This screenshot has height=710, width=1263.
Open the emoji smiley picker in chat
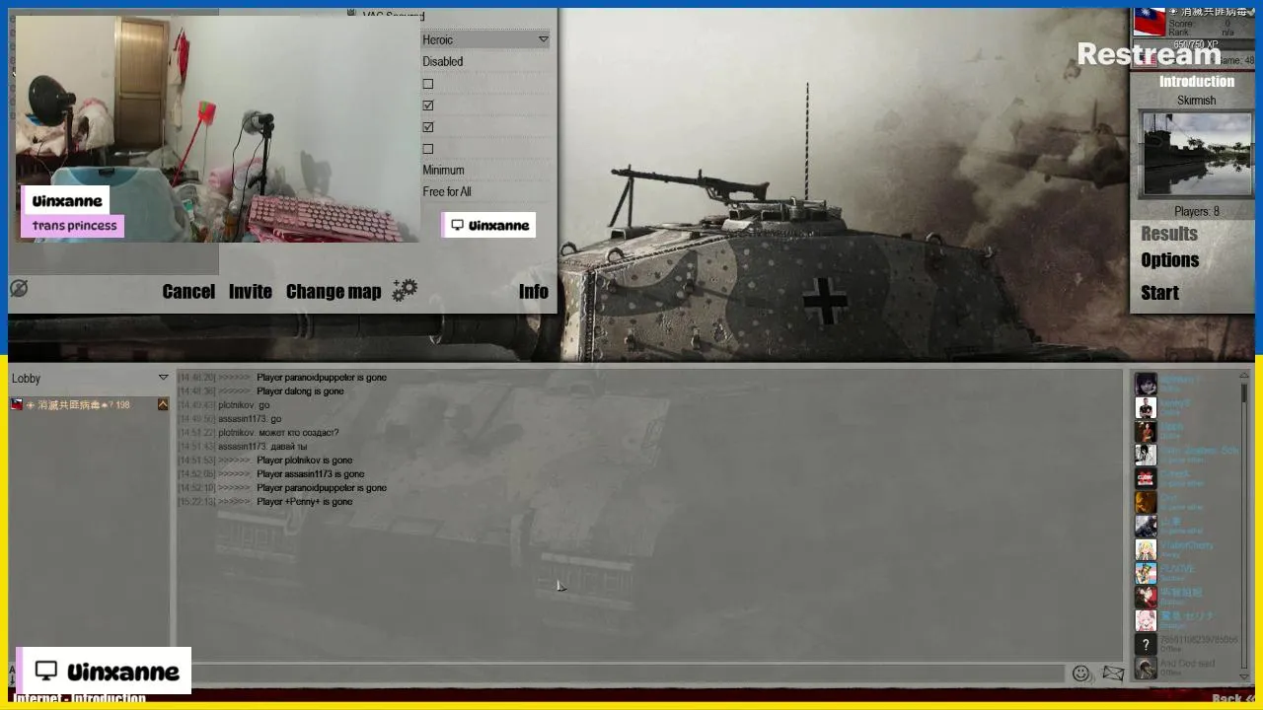pyautogui.click(x=1080, y=674)
